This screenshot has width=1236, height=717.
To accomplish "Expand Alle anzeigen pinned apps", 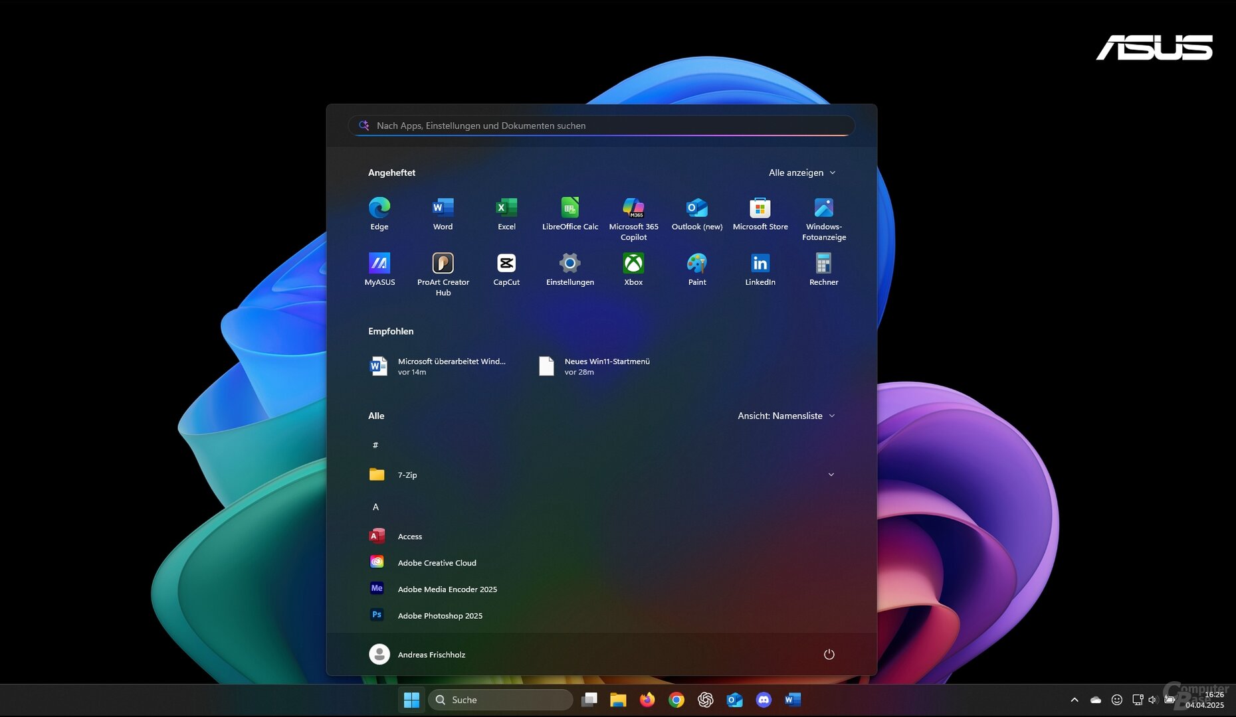I will (x=802, y=173).
